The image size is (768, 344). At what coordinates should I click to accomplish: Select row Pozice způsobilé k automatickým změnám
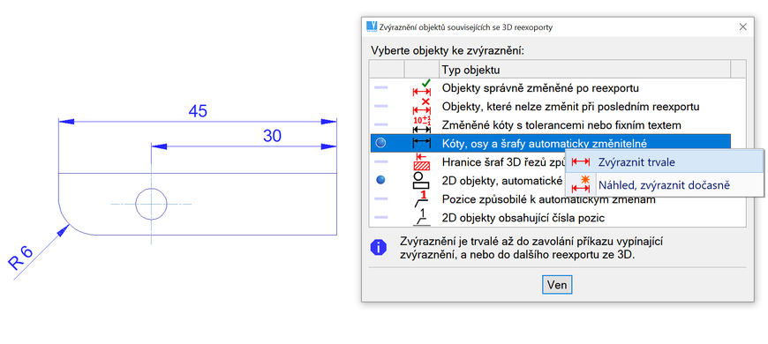[550, 199]
